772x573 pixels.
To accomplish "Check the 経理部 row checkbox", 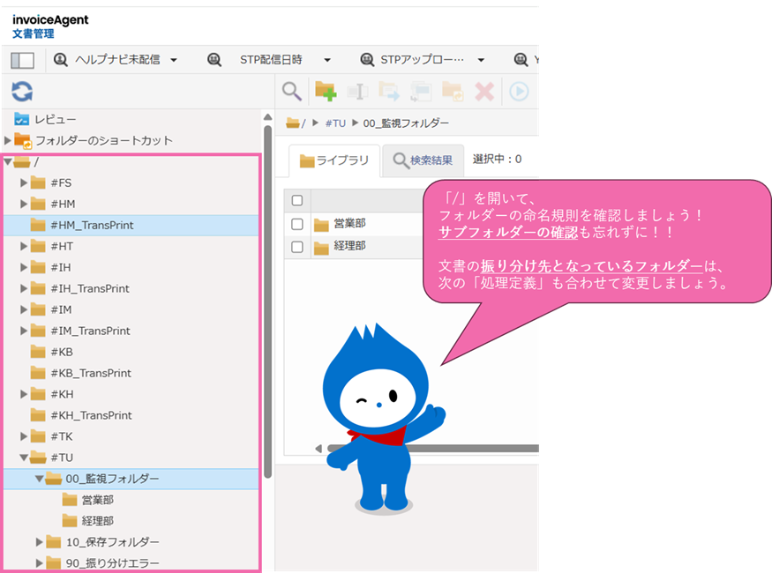I will (297, 247).
